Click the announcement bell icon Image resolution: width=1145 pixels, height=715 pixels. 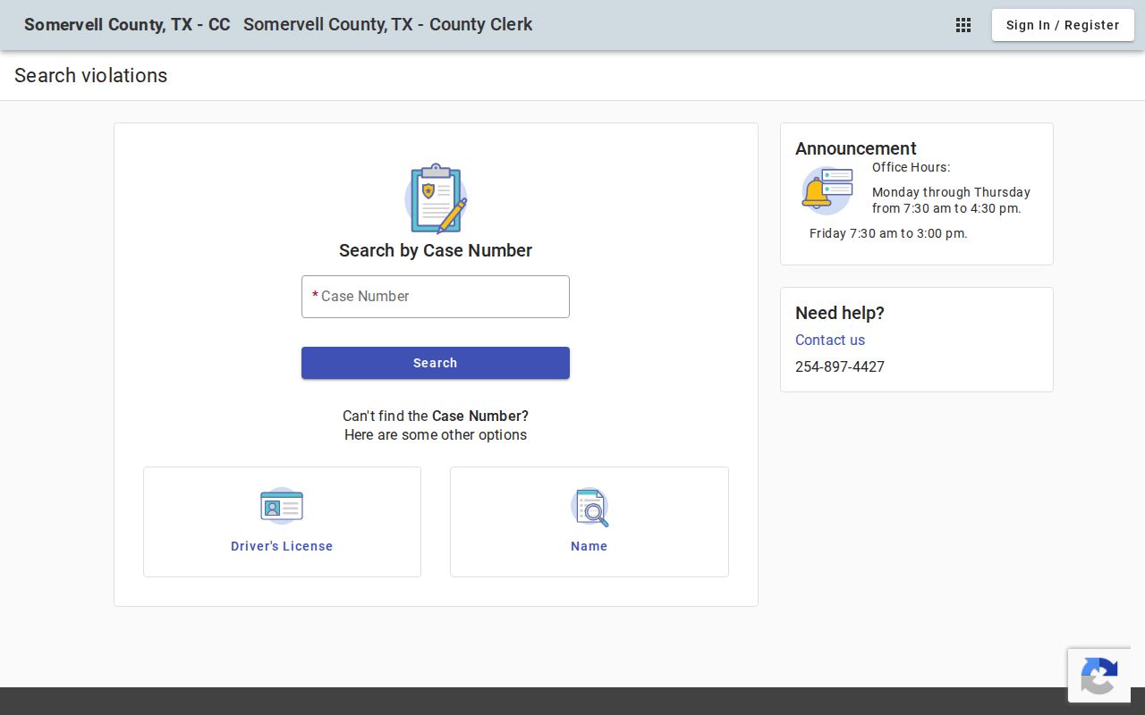tap(827, 190)
